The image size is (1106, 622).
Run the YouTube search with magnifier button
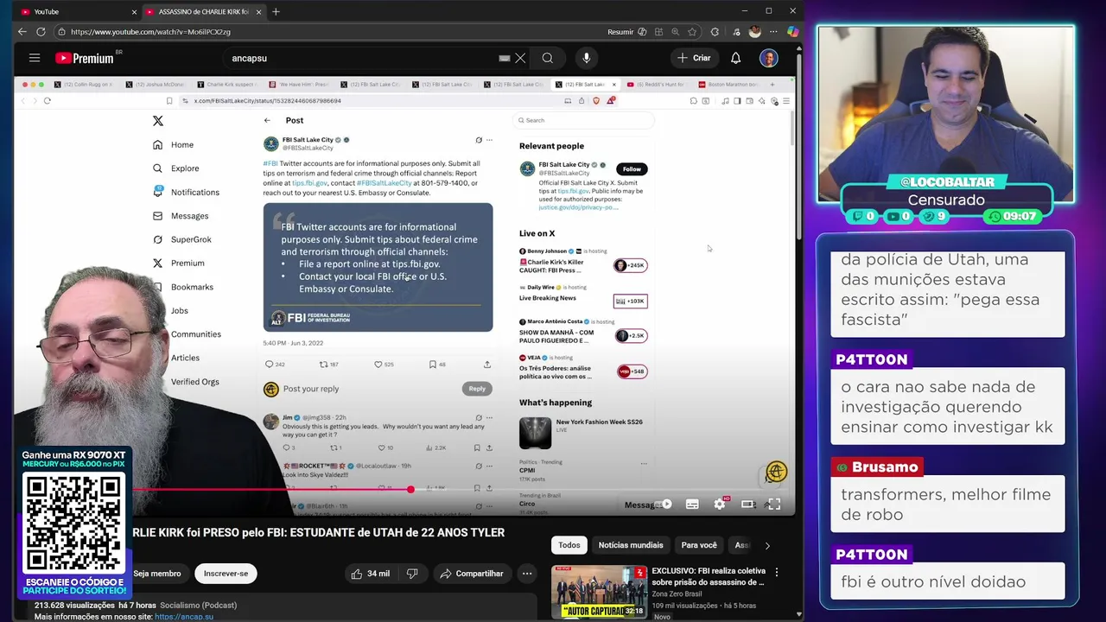pyautogui.click(x=548, y=58)
